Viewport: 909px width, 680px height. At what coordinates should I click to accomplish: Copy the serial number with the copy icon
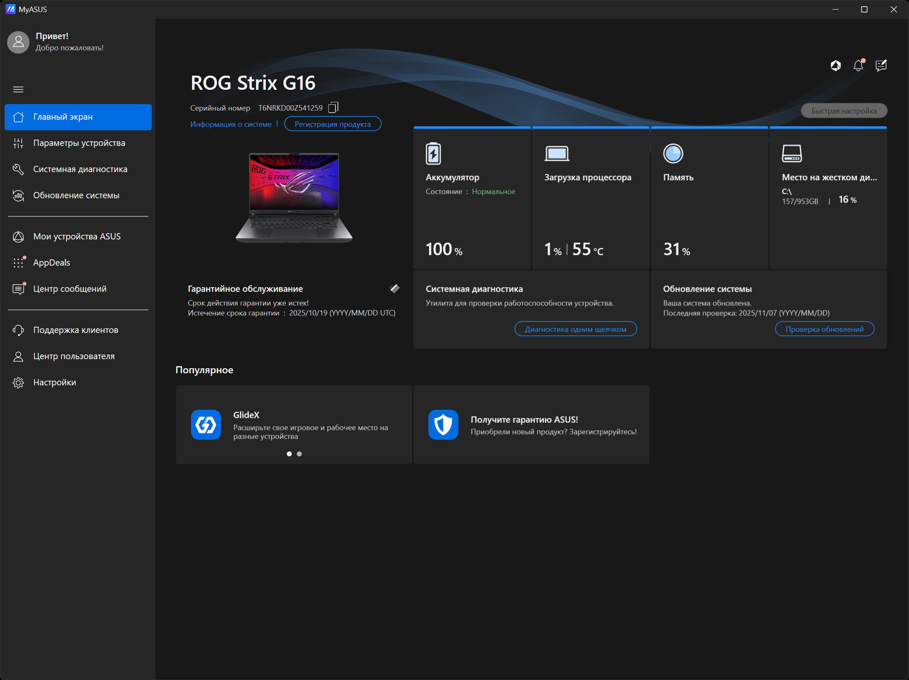[333, 108]
